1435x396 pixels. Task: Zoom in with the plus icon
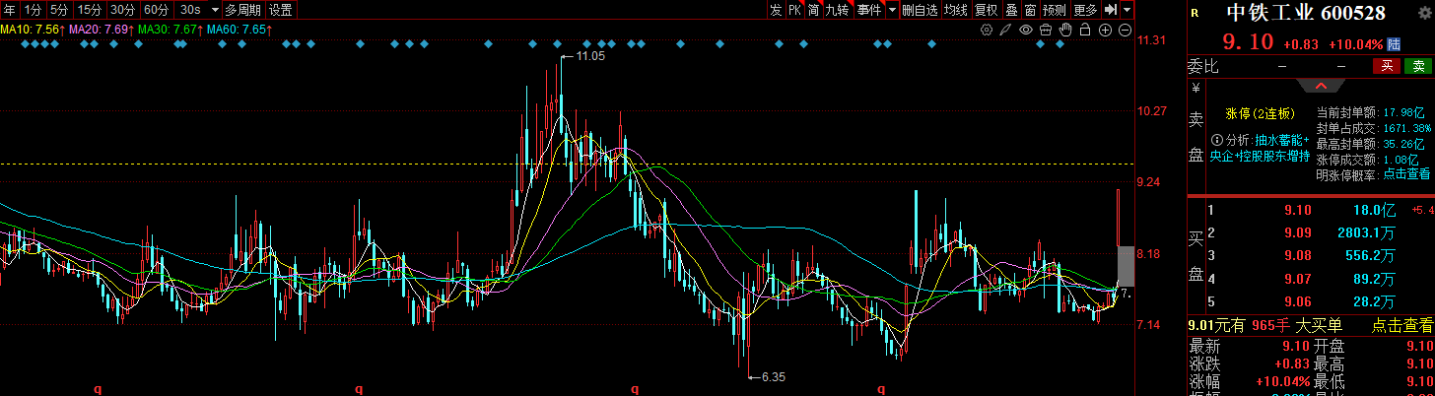(1105, 30)
